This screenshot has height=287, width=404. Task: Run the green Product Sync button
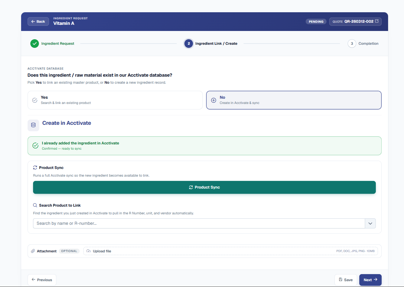(204, 187)
